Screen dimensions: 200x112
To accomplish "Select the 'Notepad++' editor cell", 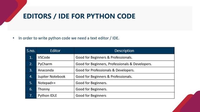I will point(55,83).
